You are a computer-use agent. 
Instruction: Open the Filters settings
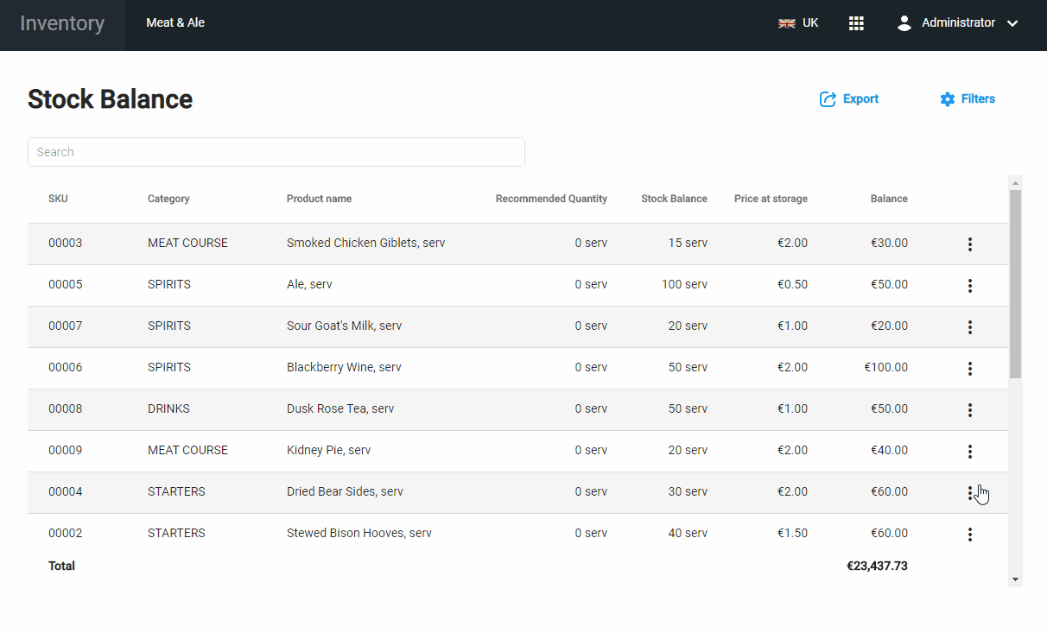tap(968, 99)
